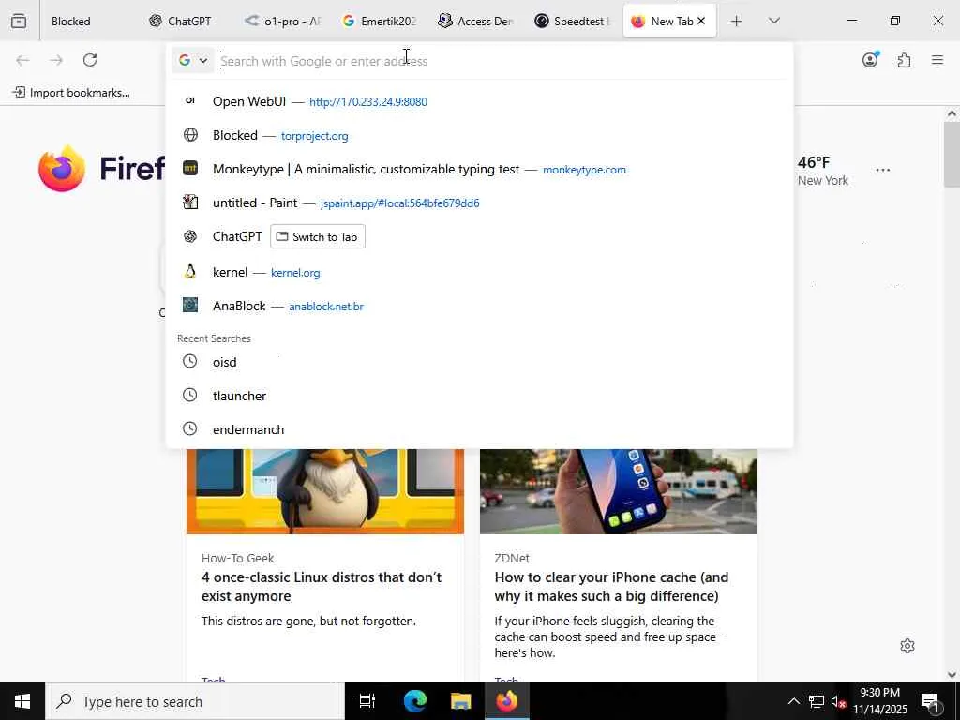This screenshot has height=720, width=960.
Task: Open the extensions puzzle icon
Action: (904, 60)
